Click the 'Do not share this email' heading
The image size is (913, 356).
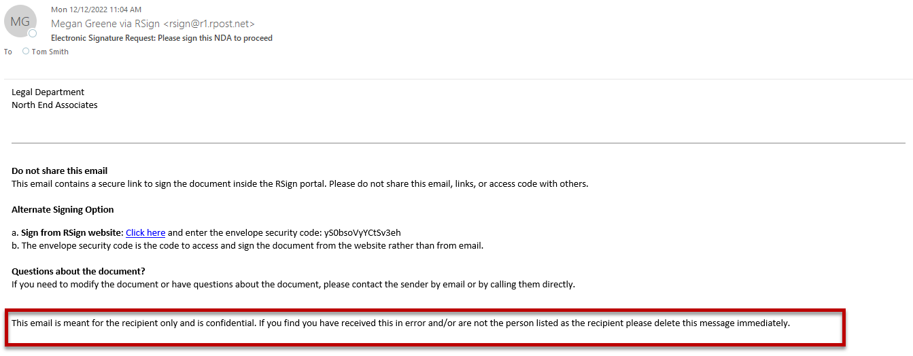click(60, 171)
